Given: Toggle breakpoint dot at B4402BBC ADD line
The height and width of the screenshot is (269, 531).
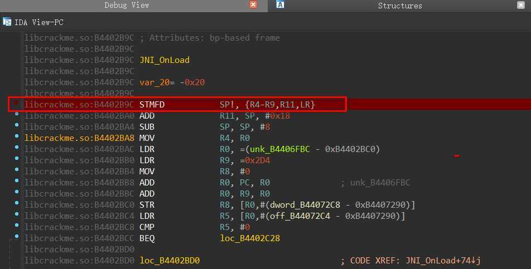Looking at the screenshot, I should [16, 192].
